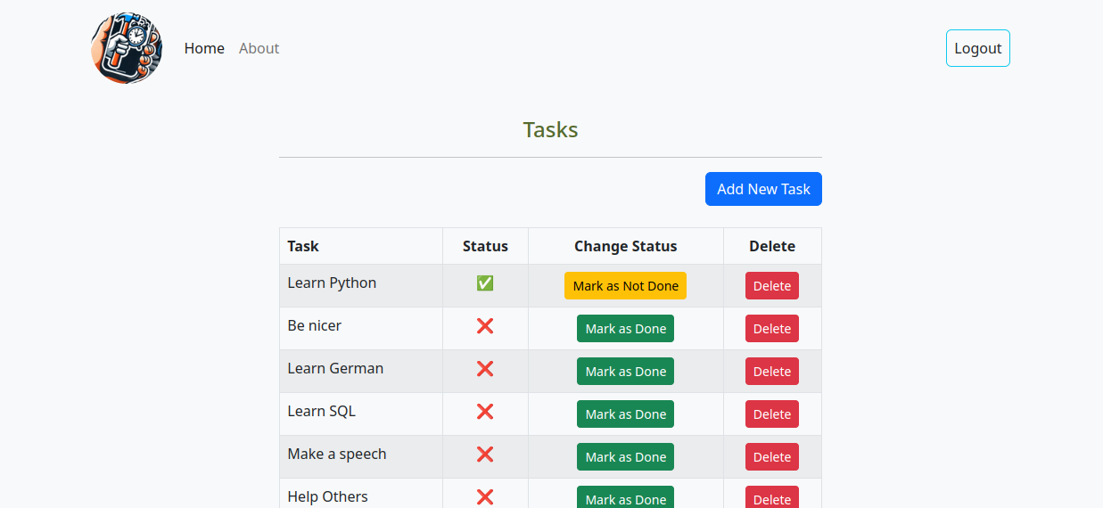1103x508 pixels.
Task: Select the Make a speech task name
Action: (x=337, y=455)
